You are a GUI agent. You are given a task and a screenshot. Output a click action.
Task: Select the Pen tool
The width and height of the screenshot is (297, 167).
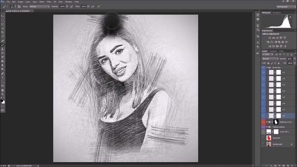tap(2, 74)
